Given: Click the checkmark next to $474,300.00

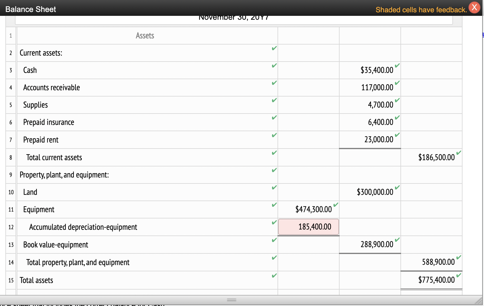Looking at the screenshot, I should click(336, 205).
